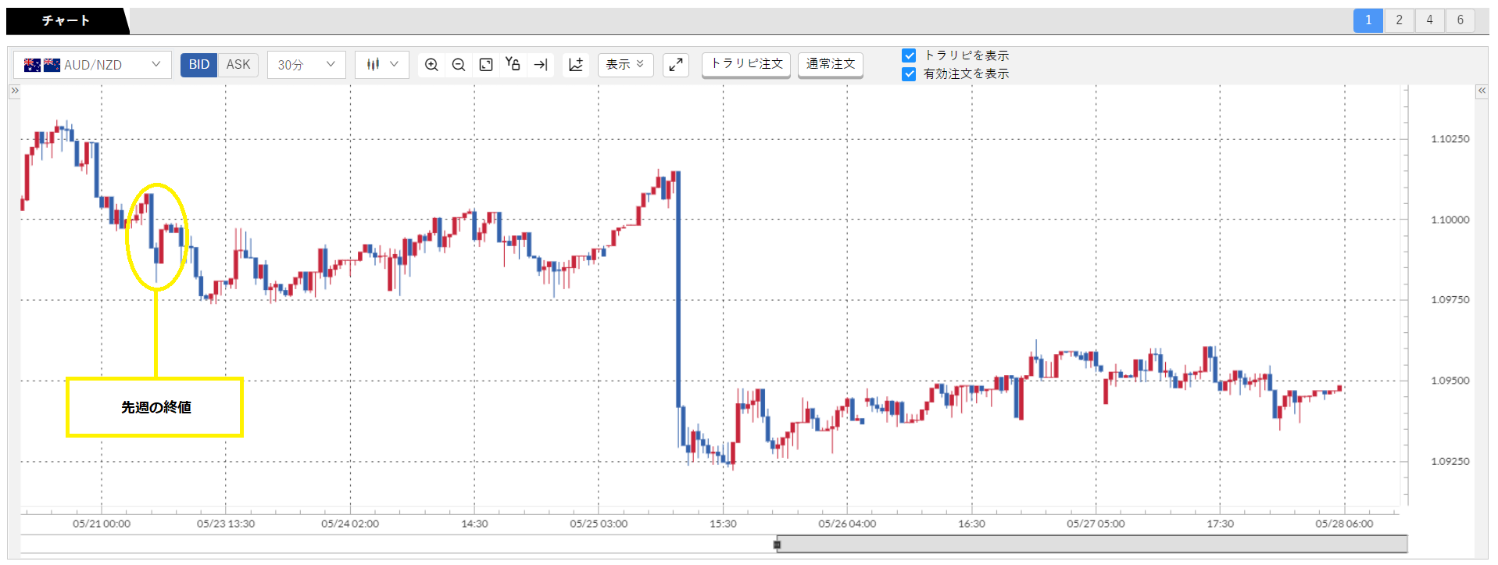Image resolution: width=1498 pixels, height=565 pixels.
Task: Select the チャート tab
Action: coord(67,21)
